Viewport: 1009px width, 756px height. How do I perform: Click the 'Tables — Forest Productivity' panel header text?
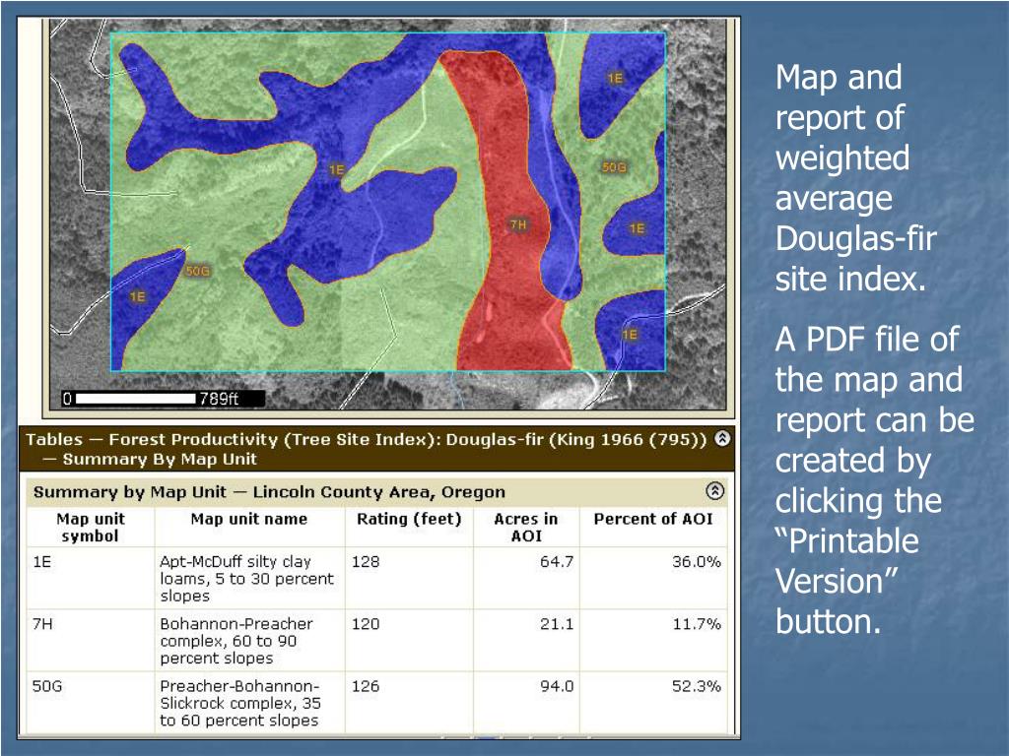coord(366,449)
